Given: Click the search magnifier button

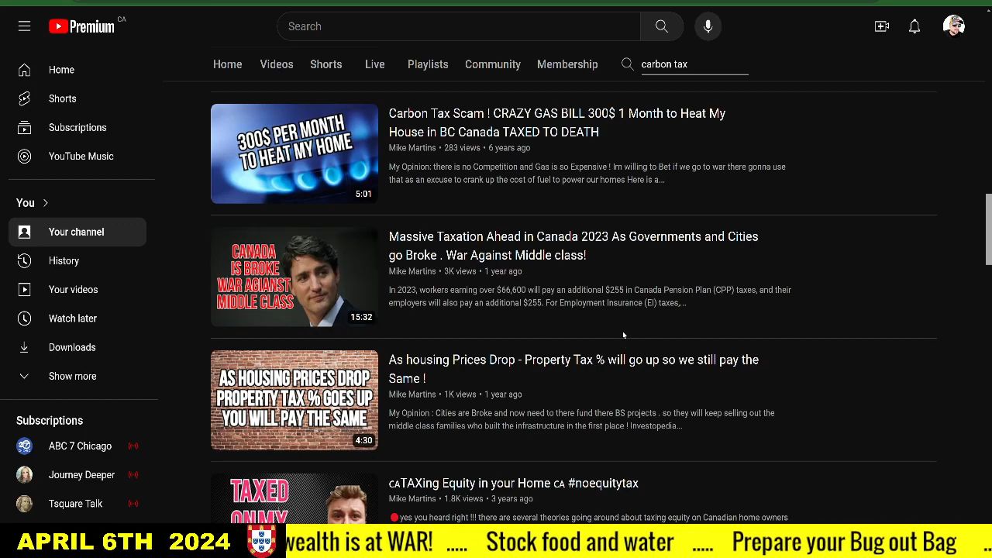Looking at the screenshot, I should click(x=661, y=26).
